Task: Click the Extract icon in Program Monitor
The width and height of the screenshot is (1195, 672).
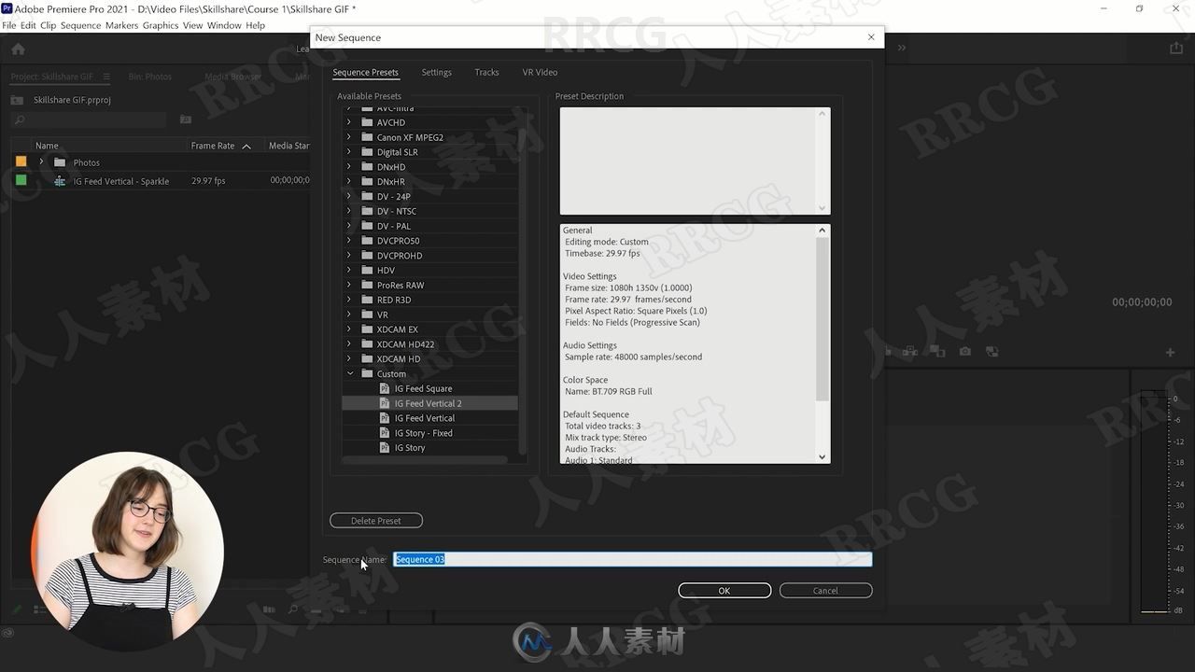Action: point(937,352)
